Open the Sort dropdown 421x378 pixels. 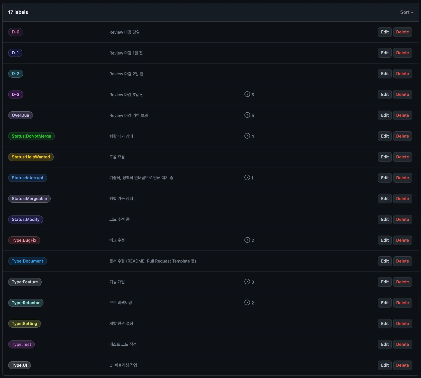[407, 12]
